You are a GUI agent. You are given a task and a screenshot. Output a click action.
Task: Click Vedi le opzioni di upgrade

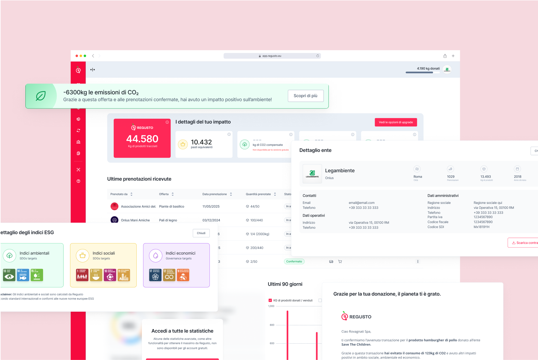point(396,122)
